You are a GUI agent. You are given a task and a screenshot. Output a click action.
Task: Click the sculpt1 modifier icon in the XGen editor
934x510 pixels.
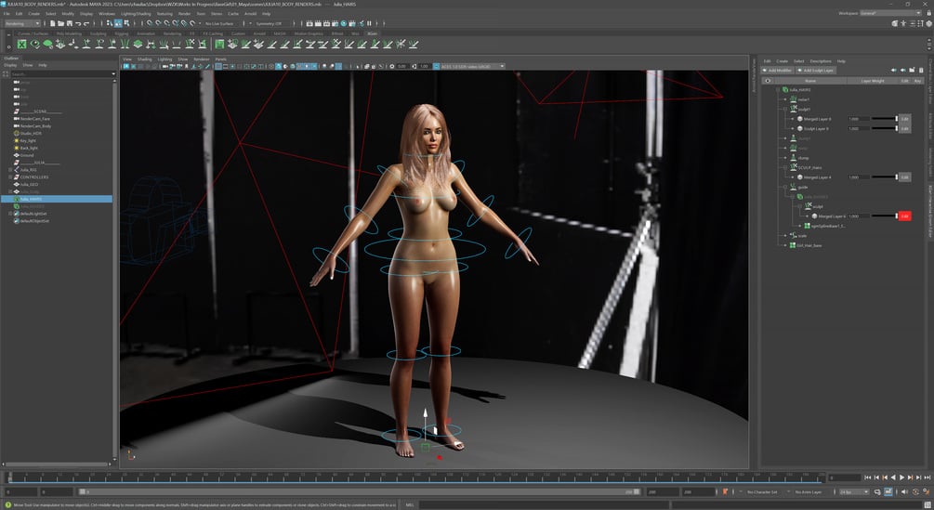tap(794, 109)
